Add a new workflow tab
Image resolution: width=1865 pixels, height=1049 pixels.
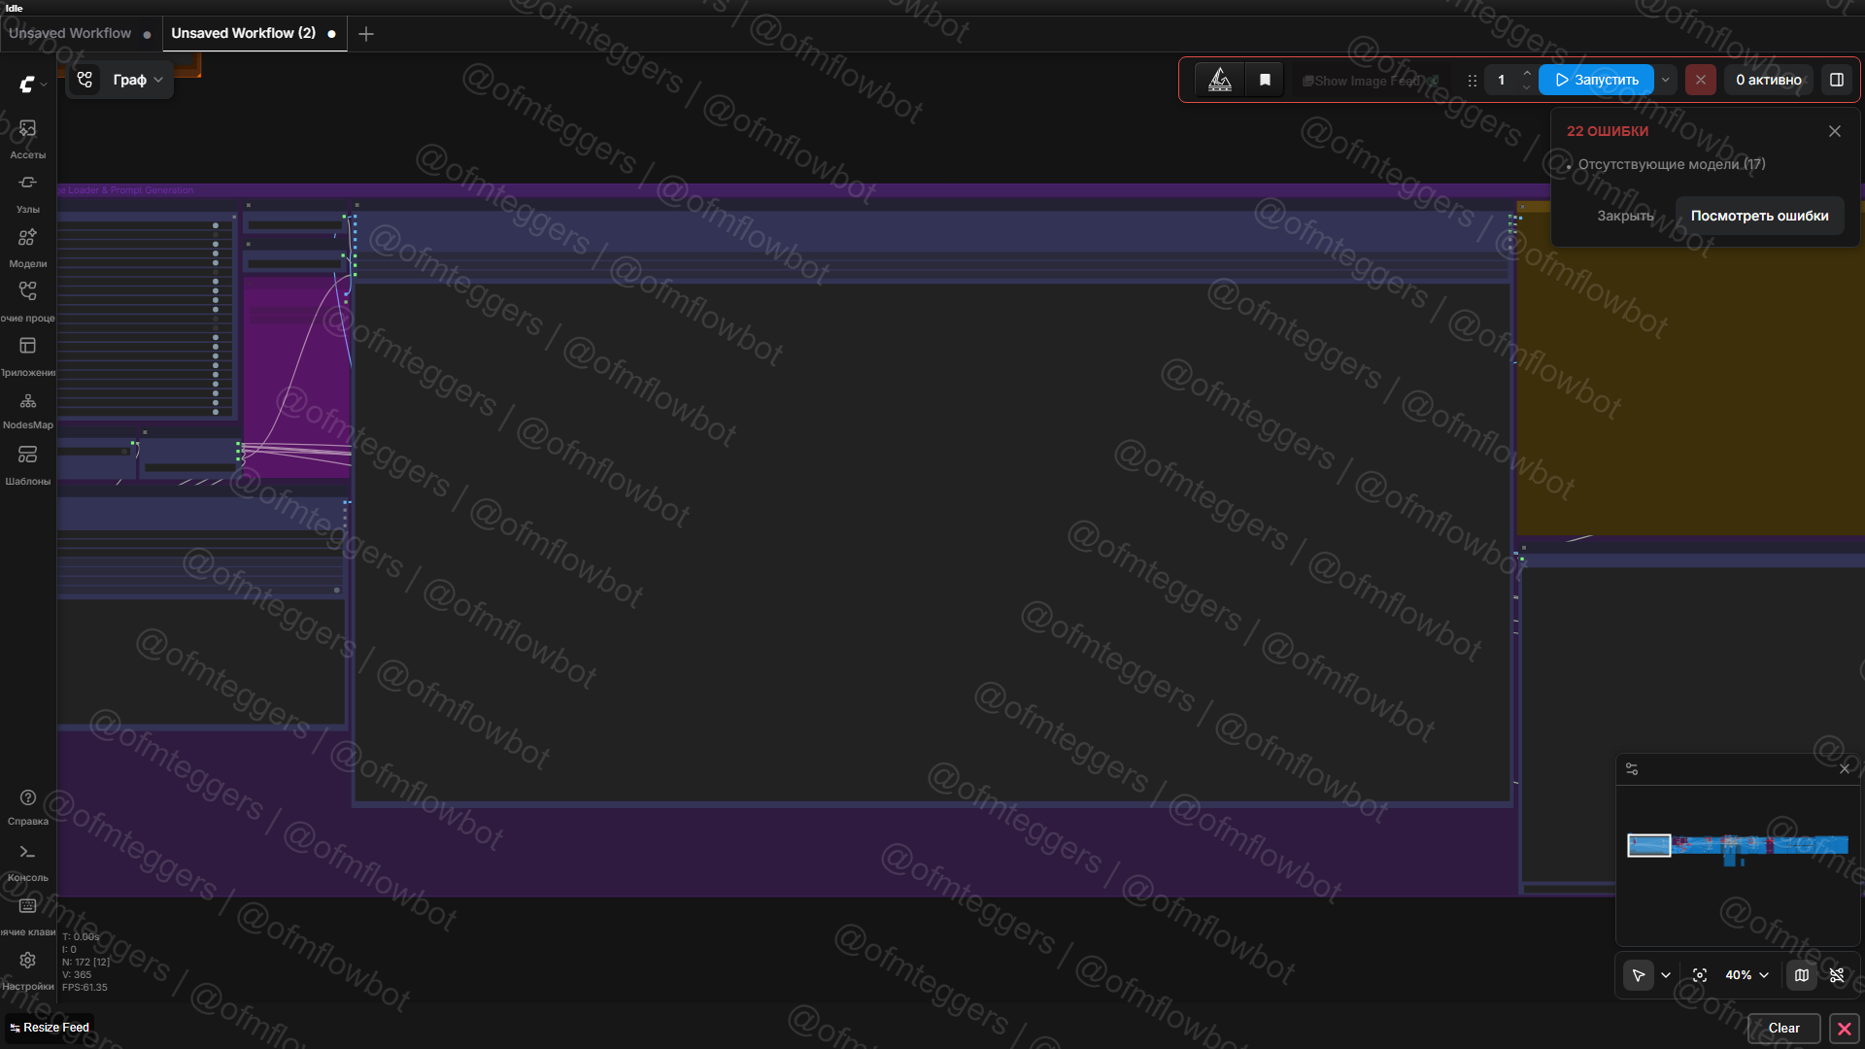(x=366, y=34)
